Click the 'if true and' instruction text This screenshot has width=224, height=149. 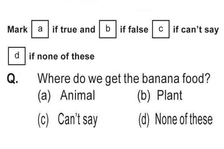(74, 29)
